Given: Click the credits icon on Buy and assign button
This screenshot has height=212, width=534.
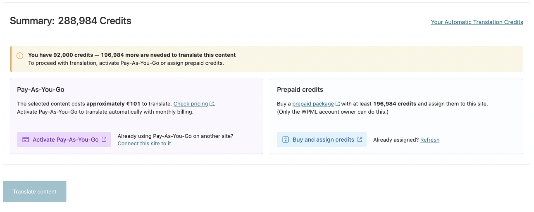Looking at the screenshot, I should [285, 140].
